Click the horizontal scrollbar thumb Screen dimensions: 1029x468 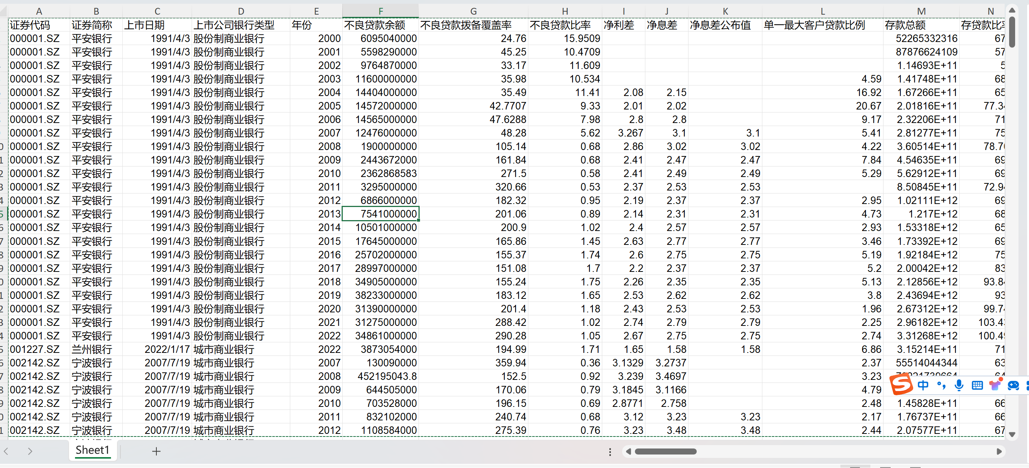666,451
